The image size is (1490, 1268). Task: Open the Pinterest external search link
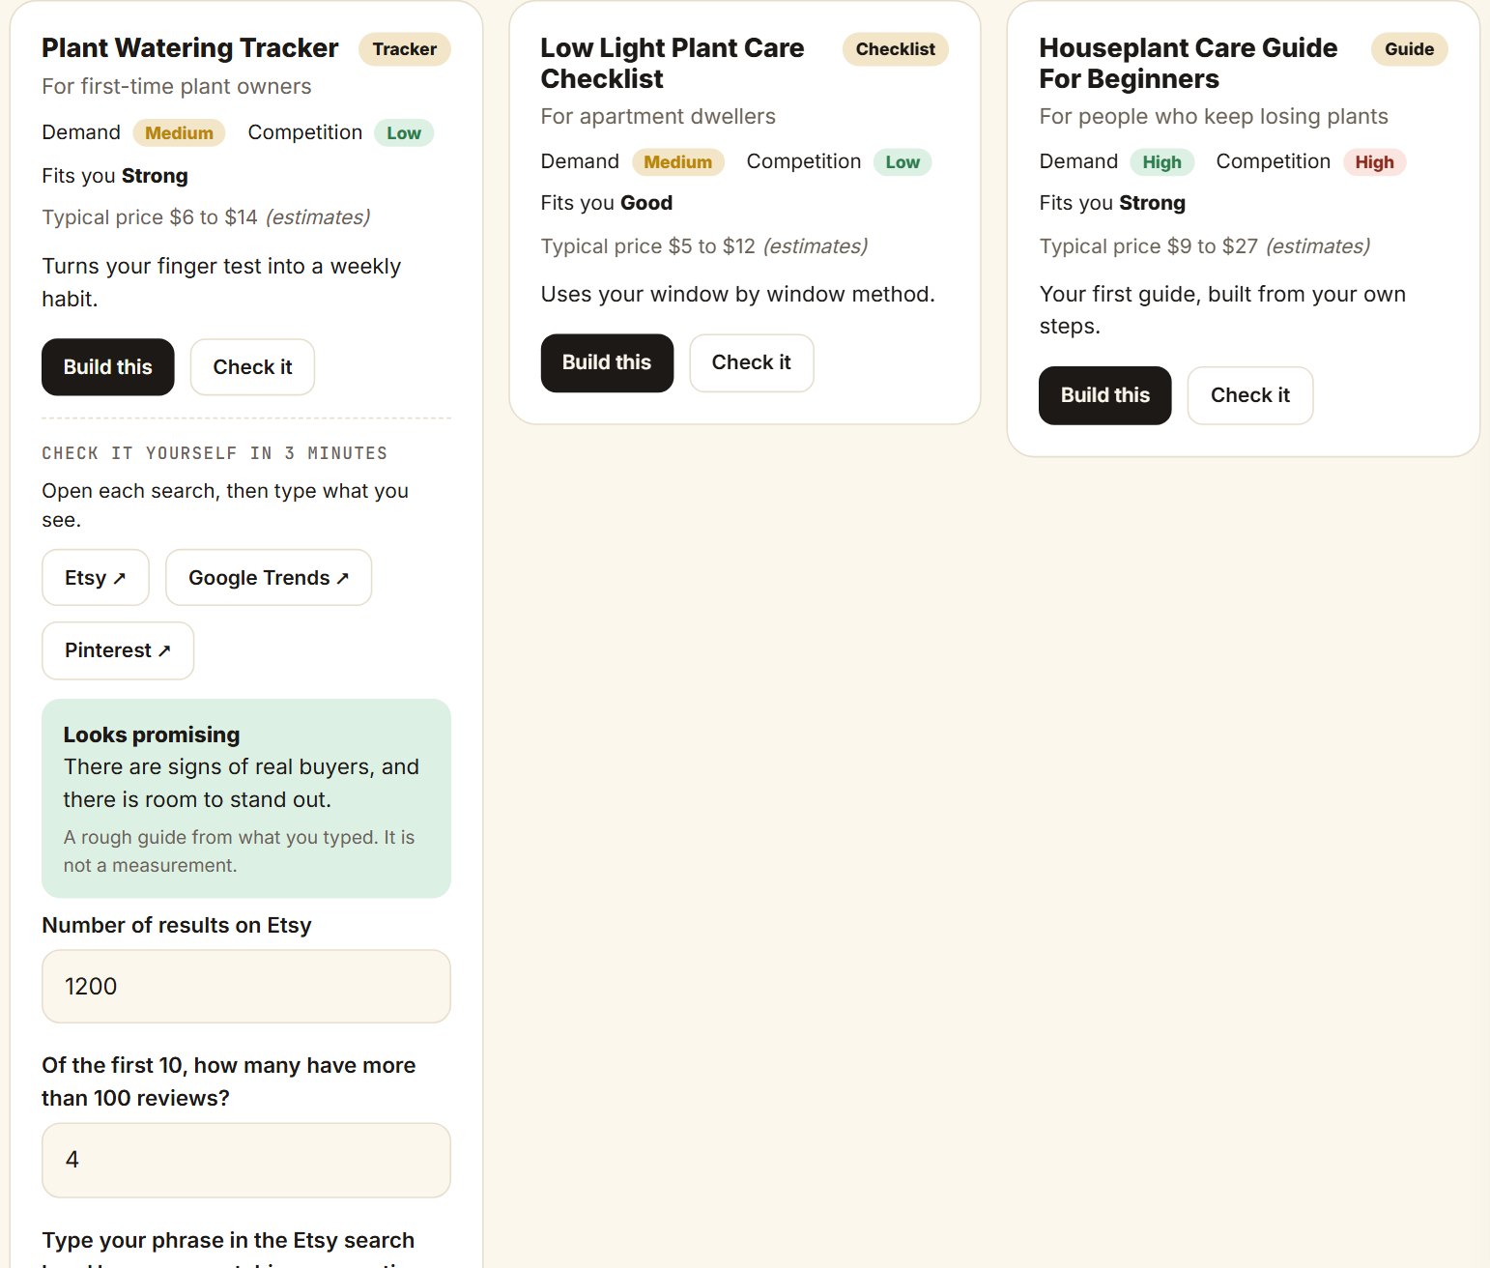pyautogui.click(x=118, y=650)
